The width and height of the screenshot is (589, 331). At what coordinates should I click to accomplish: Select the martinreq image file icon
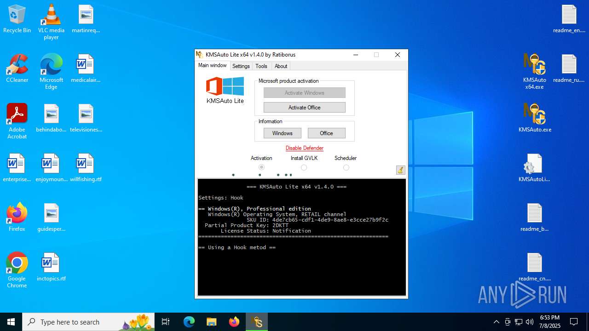pos(86,19)
